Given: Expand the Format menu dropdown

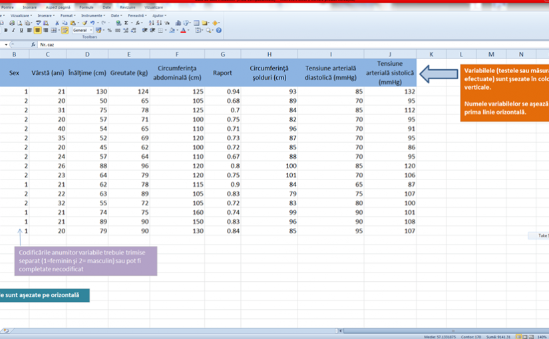Looking at the screenshot, I should click(68, 15).
